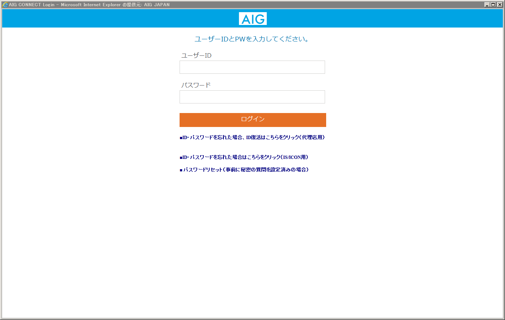Open the ID復活 link for 代理店用
The height and width of the screenshot is (320, 505).
(253, 138)
